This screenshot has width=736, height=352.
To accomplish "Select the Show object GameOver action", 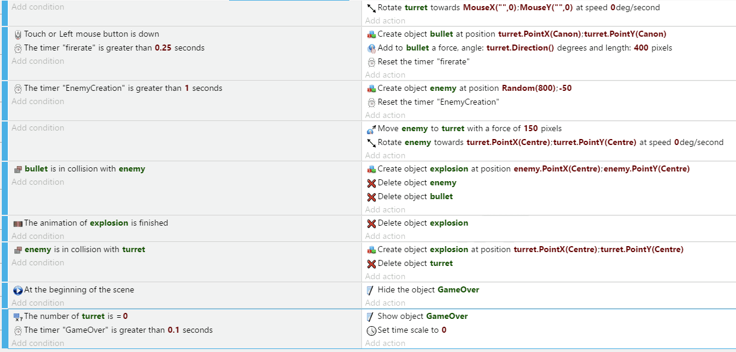I will [422, 316].
